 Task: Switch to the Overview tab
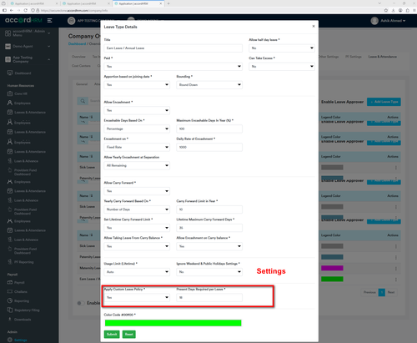click(78, 57)
